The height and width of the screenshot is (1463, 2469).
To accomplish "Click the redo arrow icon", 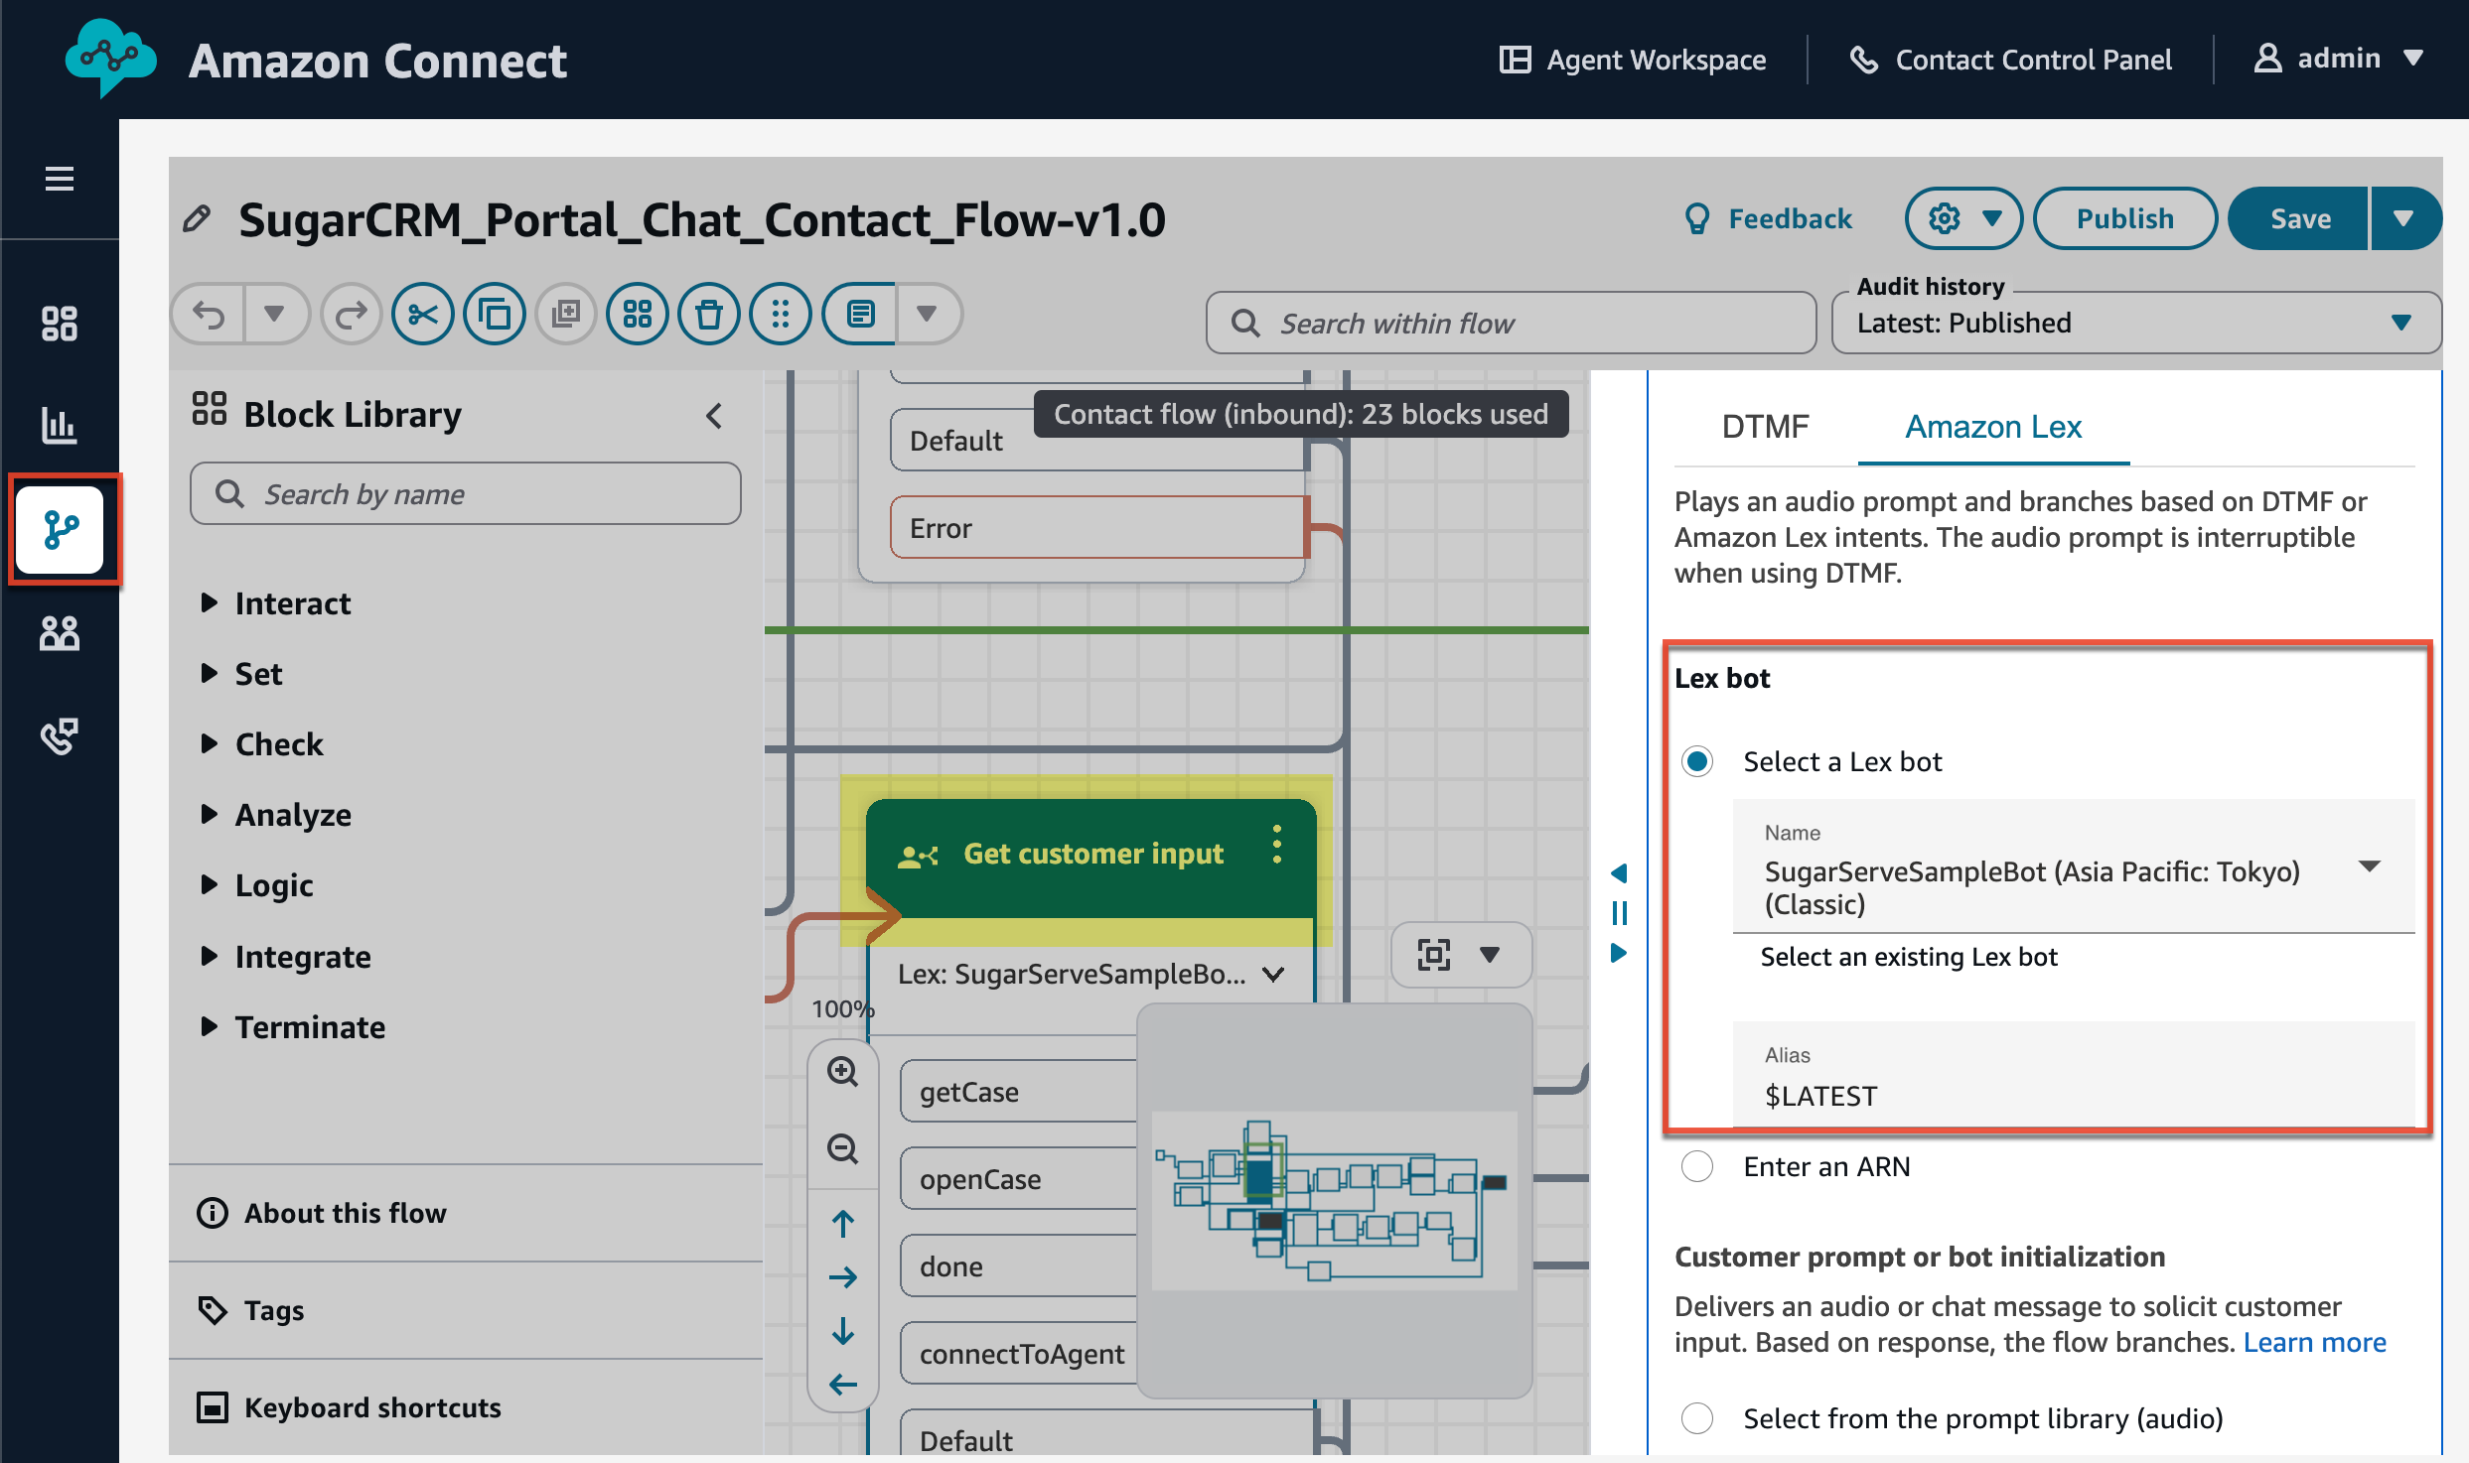I will pyautogui.click(x=352, y=315).
